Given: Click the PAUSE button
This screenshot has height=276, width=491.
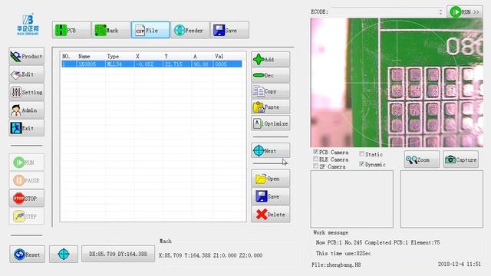Looking at the screenshot, I should pyautogui.click(x=27, y=180).
